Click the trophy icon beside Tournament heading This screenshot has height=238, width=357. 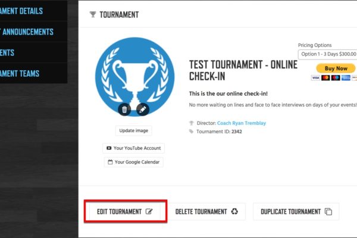[93, 14]
